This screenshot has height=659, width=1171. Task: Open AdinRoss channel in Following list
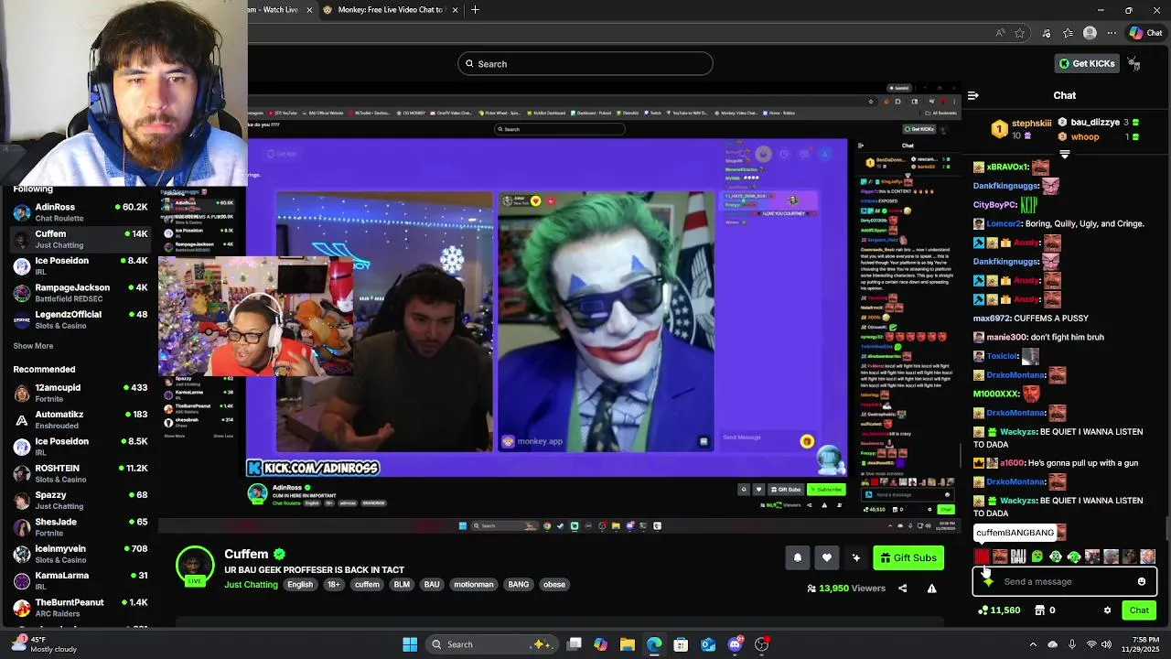pos(81,212)
